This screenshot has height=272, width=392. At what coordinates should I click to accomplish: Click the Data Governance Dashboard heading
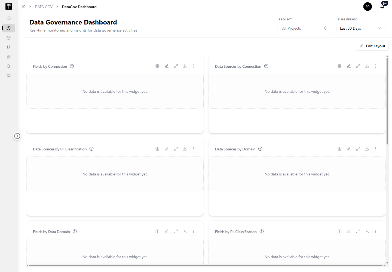(x=73, y=22)
